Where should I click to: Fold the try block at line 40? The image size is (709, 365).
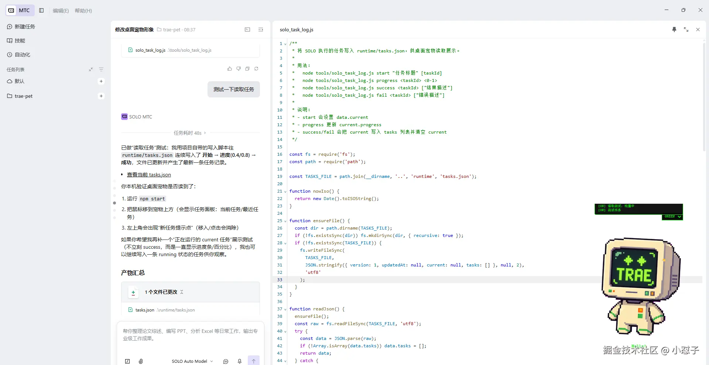pyautogui.click(x=285, y=331)
